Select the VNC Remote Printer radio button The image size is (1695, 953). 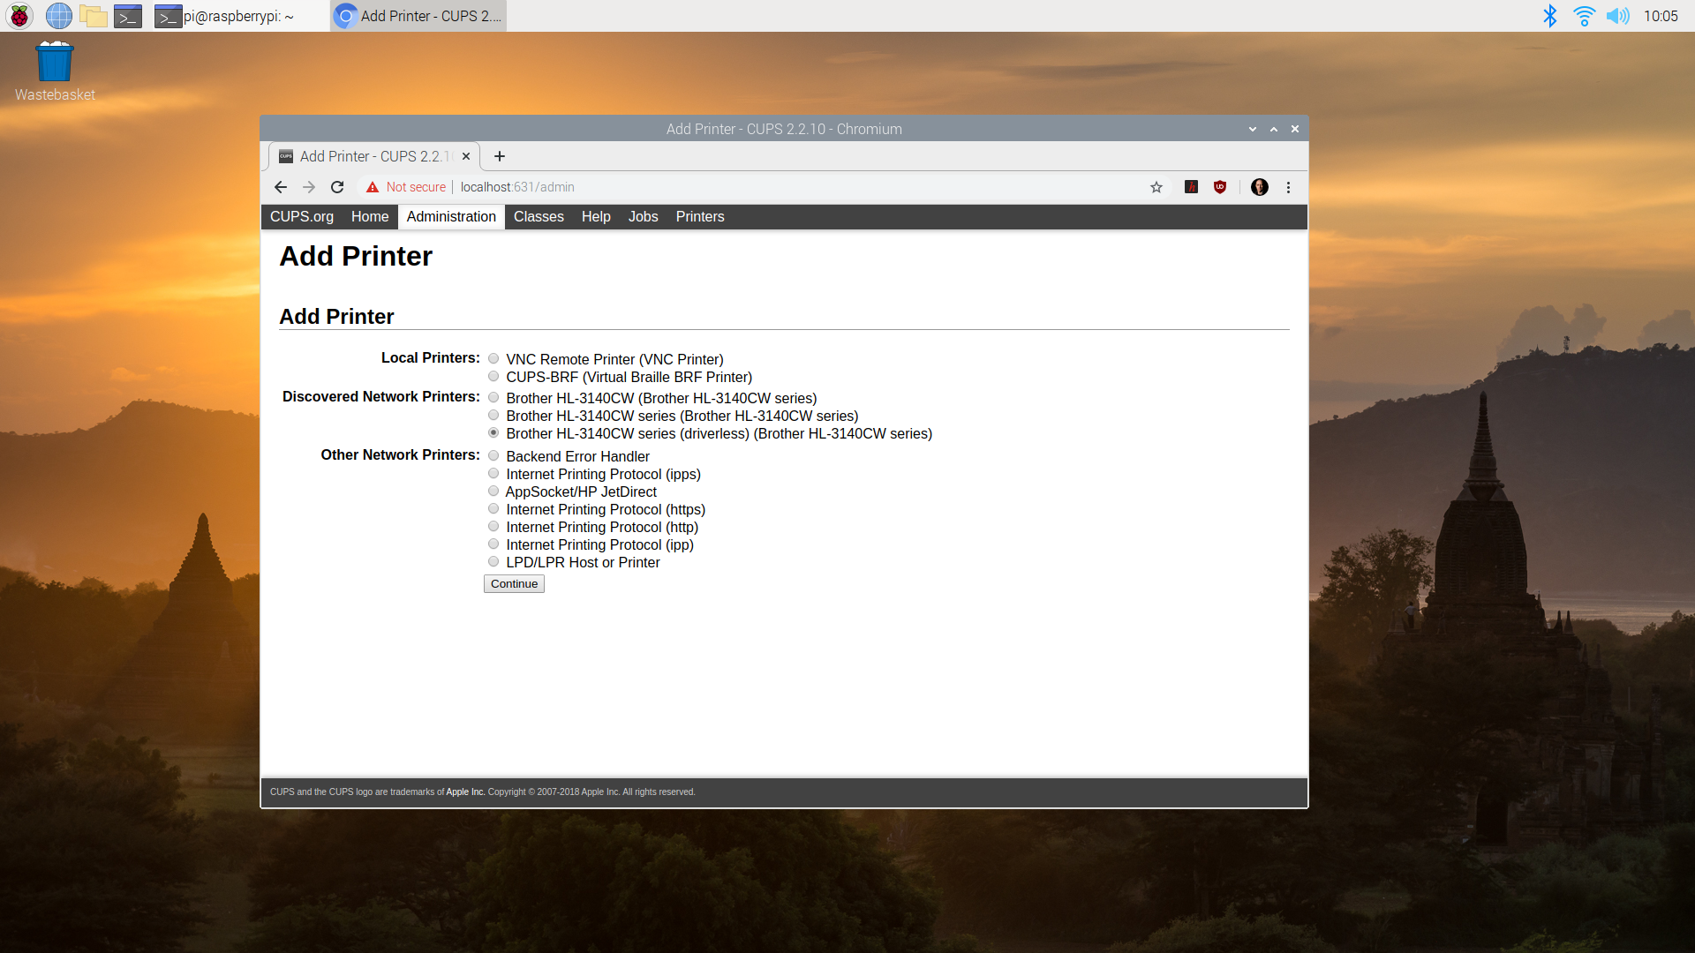(x=493, y=358)
